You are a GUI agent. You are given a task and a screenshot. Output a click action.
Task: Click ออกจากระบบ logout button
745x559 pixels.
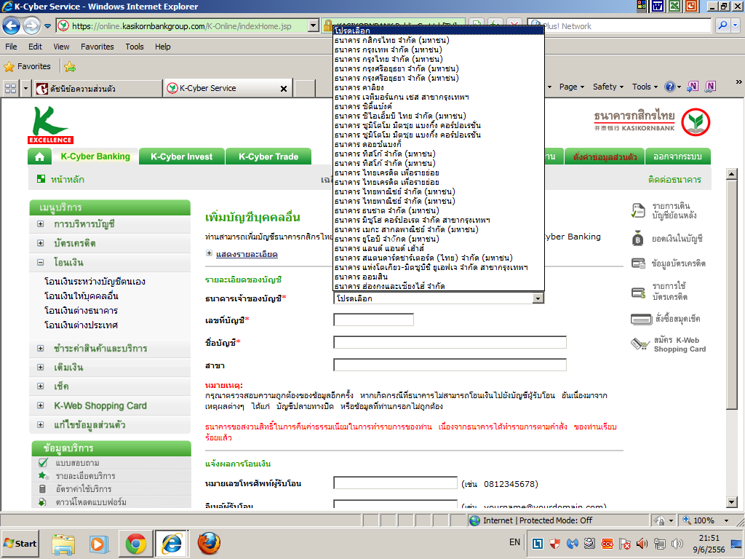click(x=677, y=156)
